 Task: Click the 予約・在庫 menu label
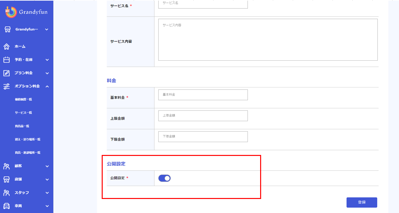pyautogui.click(x=23, y=60)
